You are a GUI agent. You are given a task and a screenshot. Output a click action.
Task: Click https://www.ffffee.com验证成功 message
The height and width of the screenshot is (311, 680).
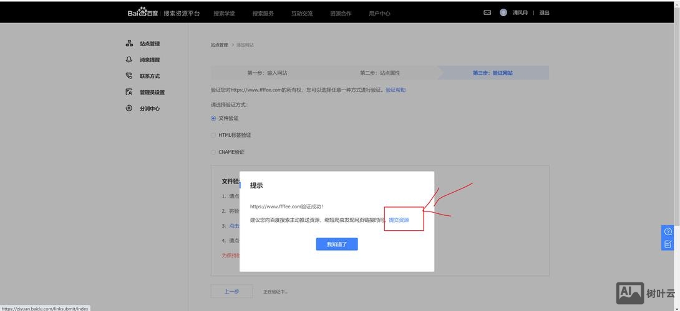pyautogui.click(x=286, y=207)
